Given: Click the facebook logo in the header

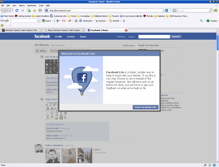Looking at the screenshot, I should [42, 36].
